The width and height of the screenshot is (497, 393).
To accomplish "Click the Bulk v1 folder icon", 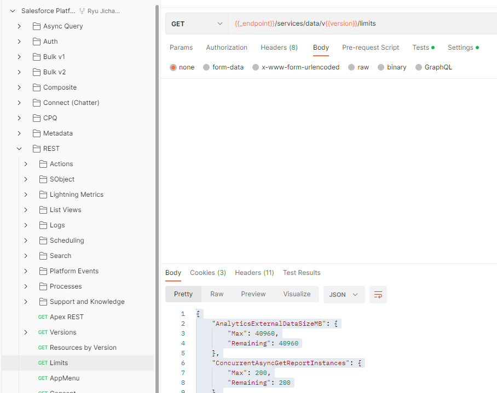I will pos(37,57).
